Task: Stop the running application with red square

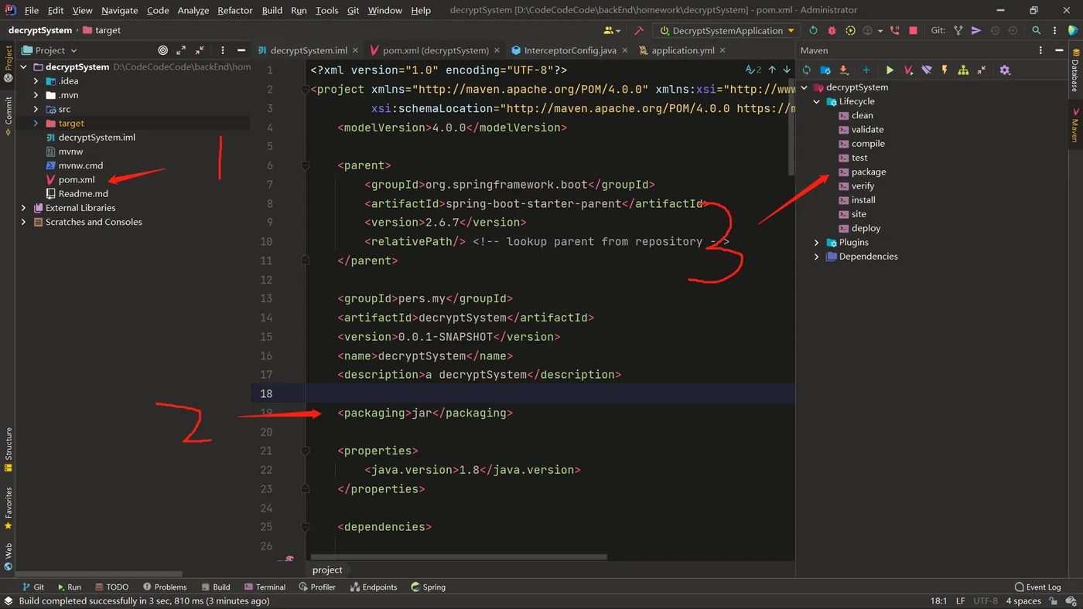Action: pos(913,31)
